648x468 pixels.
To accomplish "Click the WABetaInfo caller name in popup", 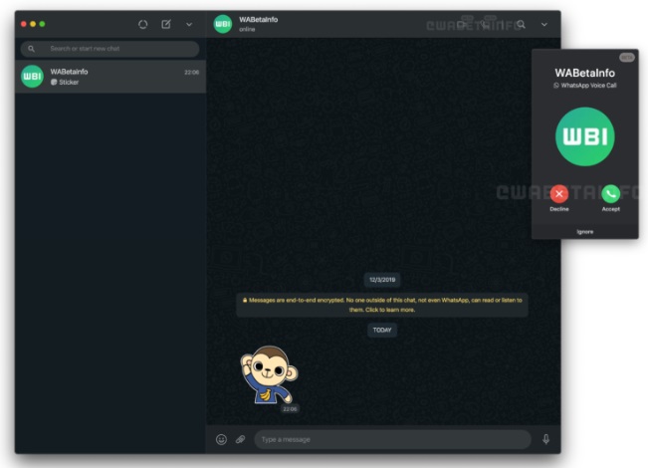I will (585, 73).
